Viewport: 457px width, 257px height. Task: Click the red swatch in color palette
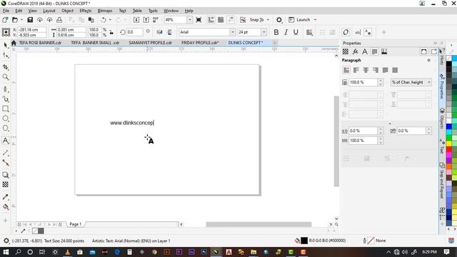click(449, 149)
